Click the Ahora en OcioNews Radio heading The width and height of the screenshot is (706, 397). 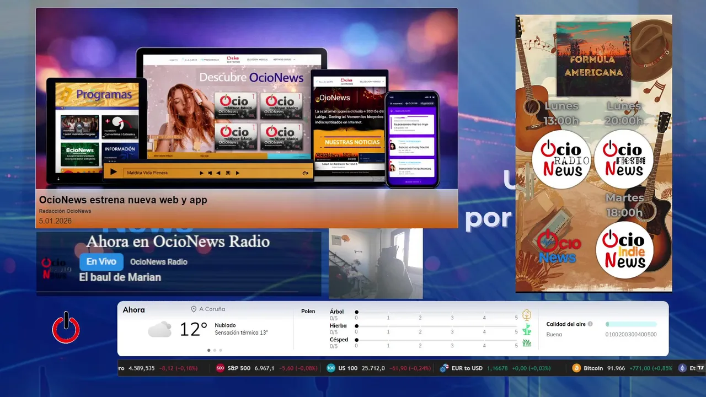[178, 242]
